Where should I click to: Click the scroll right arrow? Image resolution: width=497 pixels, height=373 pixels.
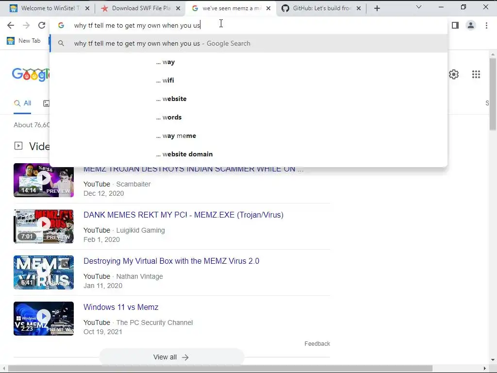(x=485, y=368)
